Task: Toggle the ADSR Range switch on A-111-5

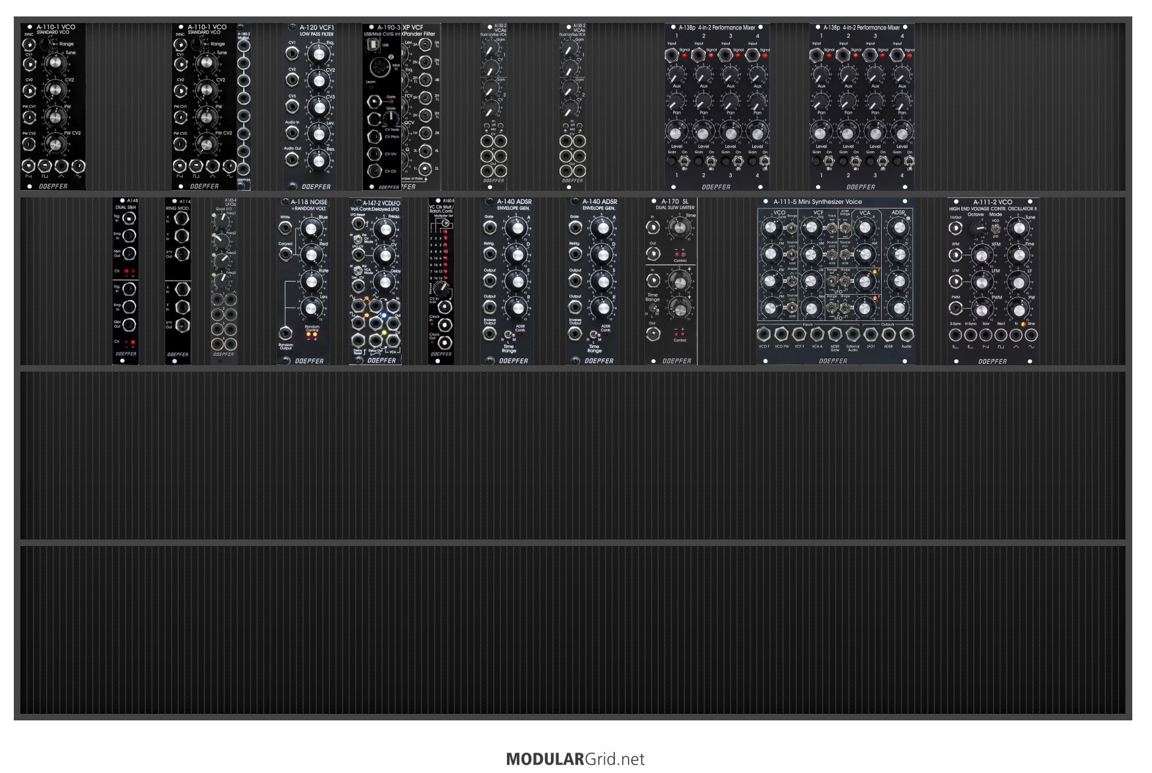Action: coord(845,228)
